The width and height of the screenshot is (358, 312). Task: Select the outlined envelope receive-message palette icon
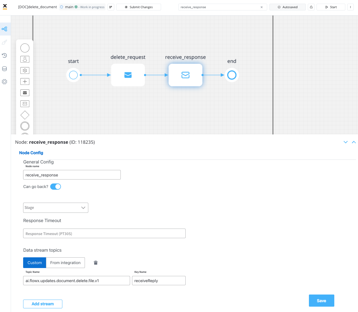[x=25, y=104]
